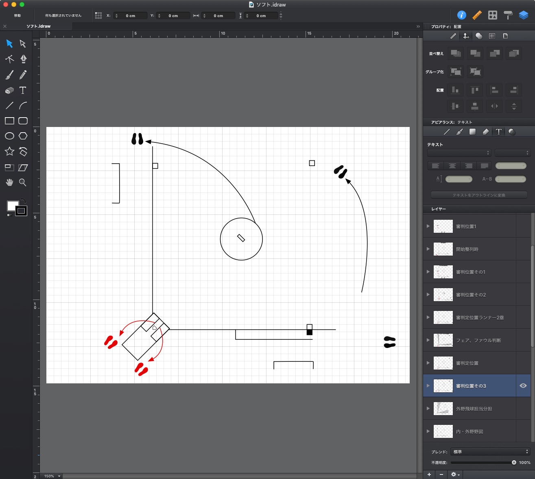Activate the Star shape tool

9,152
